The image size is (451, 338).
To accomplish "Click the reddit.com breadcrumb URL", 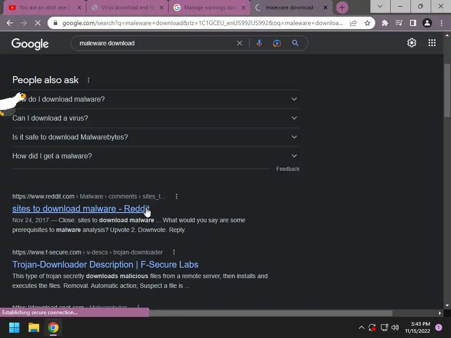I will pyautogui.click(x=89, y=196).
